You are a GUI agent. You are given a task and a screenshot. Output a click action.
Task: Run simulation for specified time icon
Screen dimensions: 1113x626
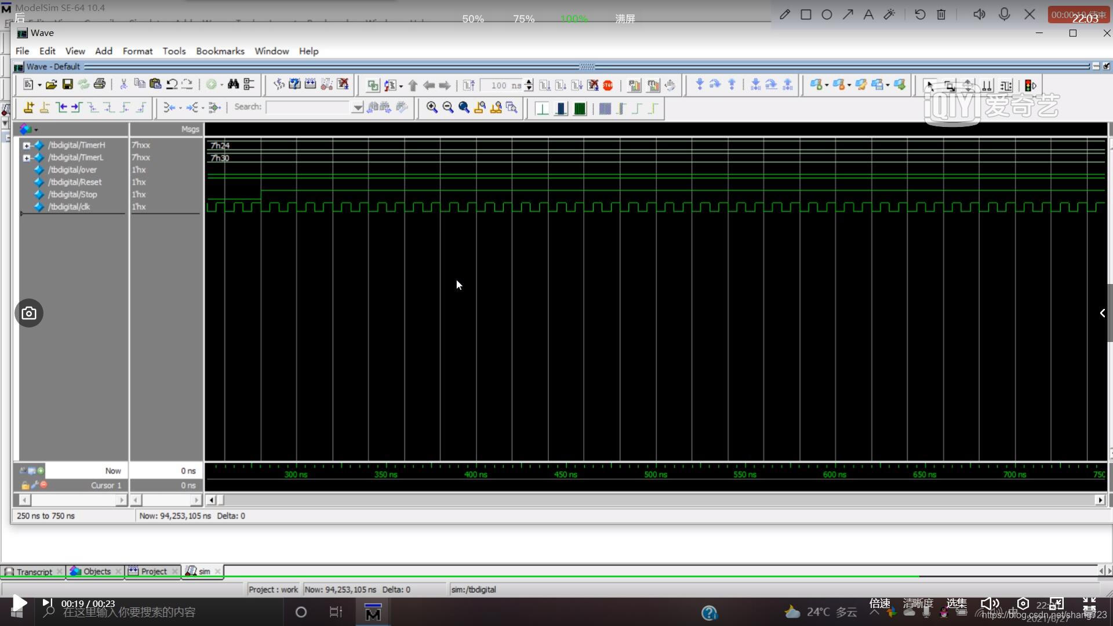[545, 86]
